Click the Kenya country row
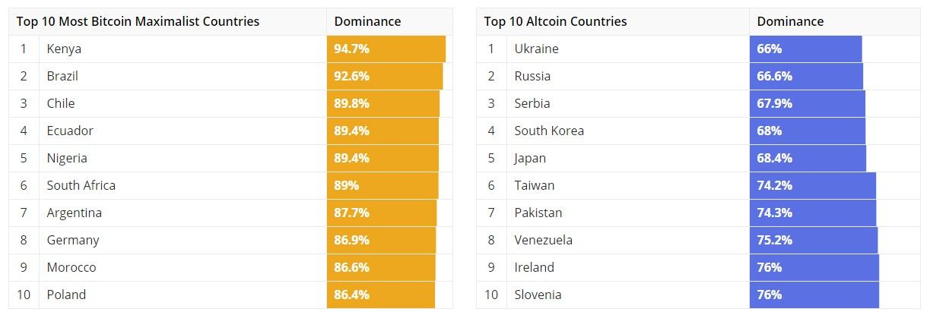This screenshot has width=930, height=312. click(x=64, y=49)
